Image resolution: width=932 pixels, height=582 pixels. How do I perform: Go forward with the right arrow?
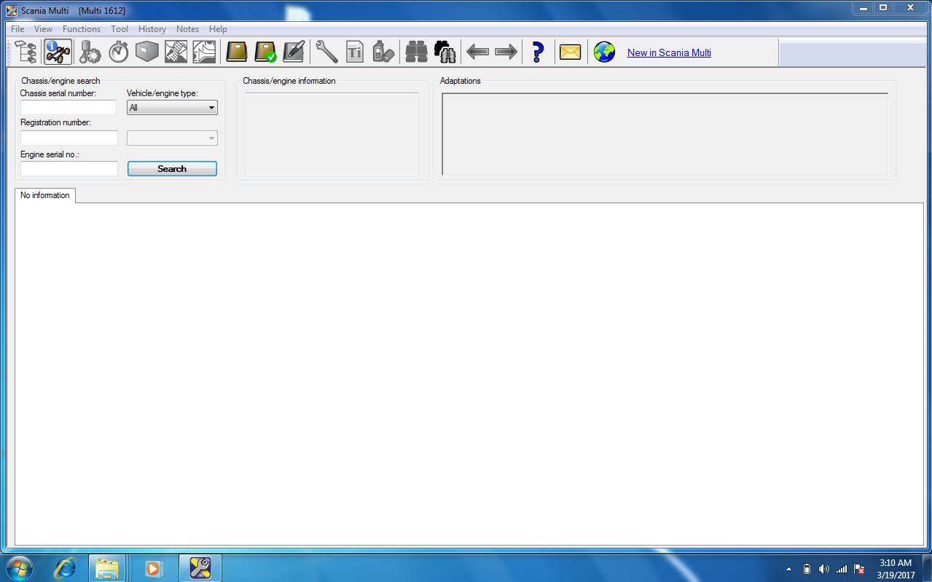(506, 52)
